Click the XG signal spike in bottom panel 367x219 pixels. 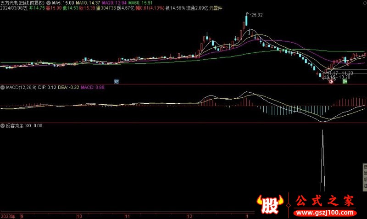(323, 161)
